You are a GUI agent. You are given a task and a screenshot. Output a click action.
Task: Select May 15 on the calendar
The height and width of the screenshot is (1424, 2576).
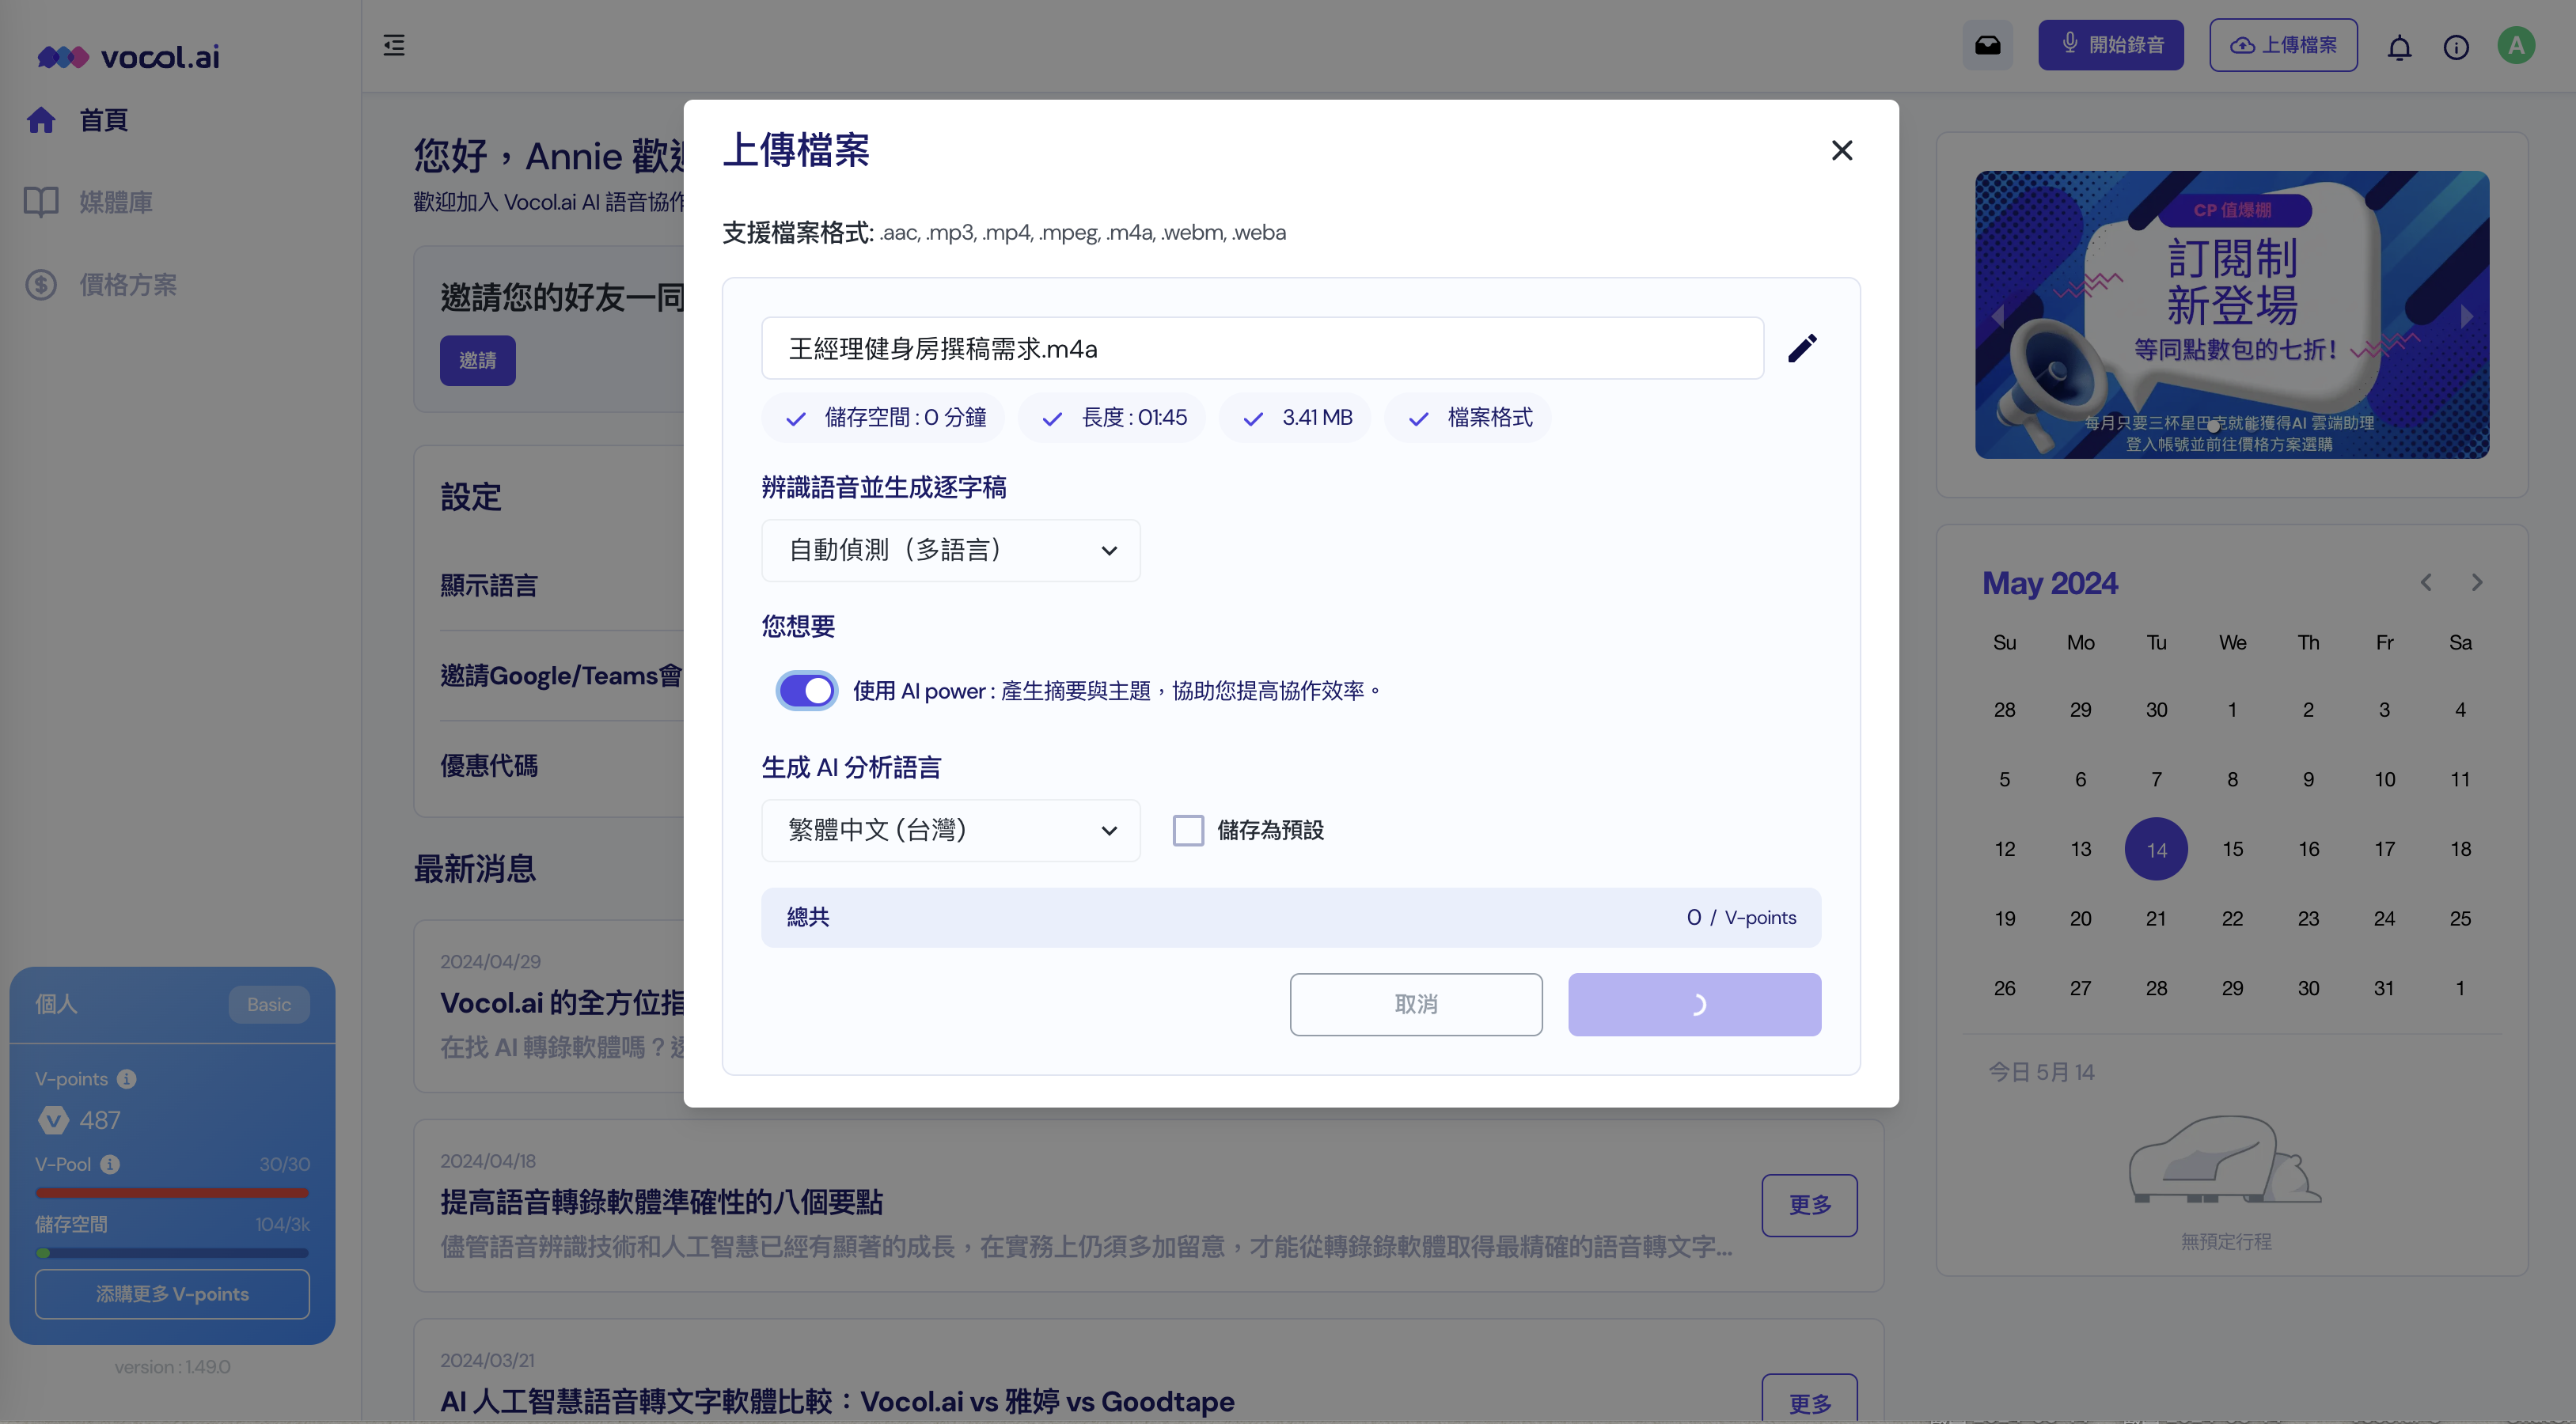coord(2232,850)
